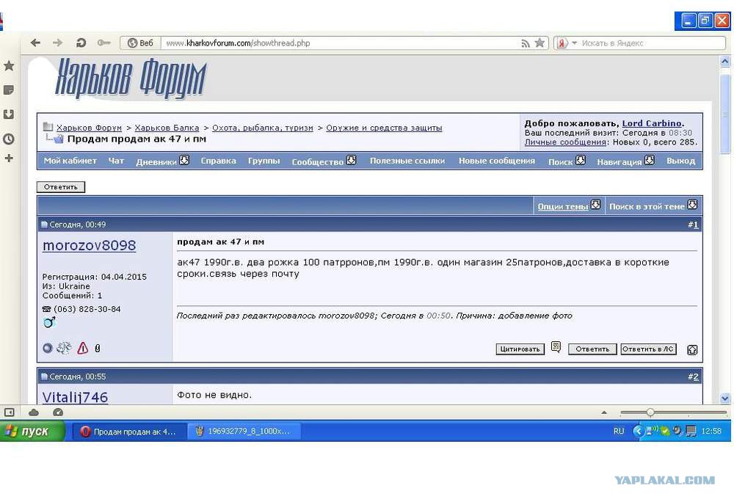Screen dimensions: 734x502
Task: Open the key password manager icon
Action: (103, 43)
